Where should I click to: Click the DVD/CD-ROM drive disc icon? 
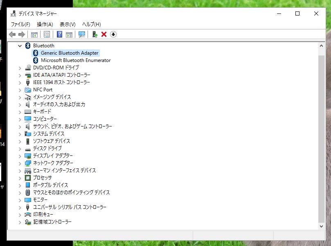click(28, 68)
